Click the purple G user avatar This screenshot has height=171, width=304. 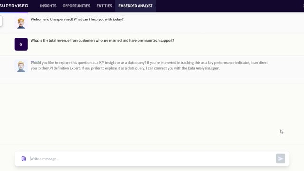[21, 44]
